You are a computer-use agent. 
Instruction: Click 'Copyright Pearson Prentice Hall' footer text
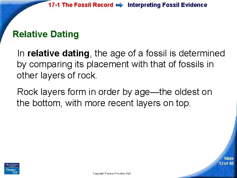tap(112, 173)
